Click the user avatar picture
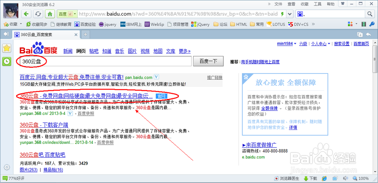 [11, 11]
